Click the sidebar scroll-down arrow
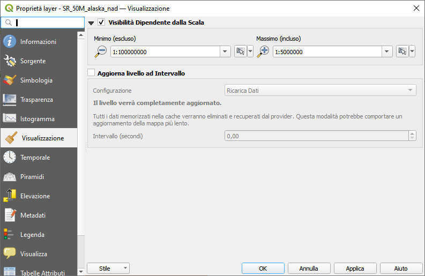Viewport: 425px width, 276px height. pos(81,271)
